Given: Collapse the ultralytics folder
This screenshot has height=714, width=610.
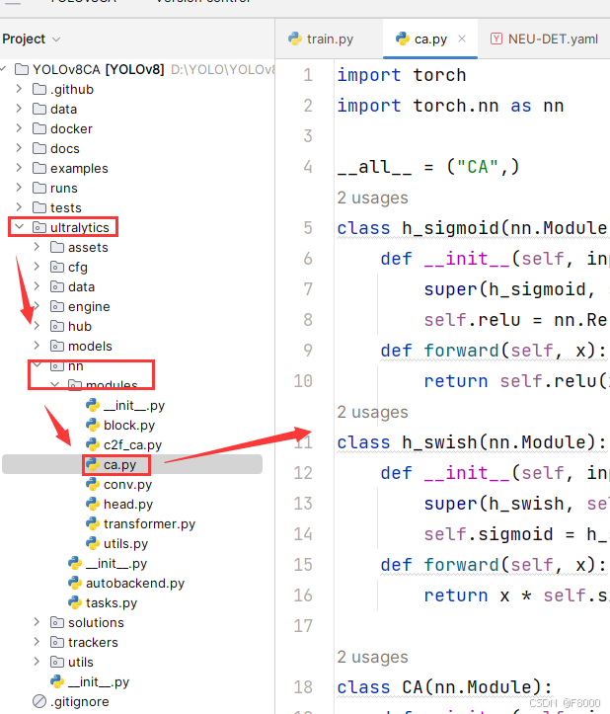Looking at the screenshot, I should [19, 227].
